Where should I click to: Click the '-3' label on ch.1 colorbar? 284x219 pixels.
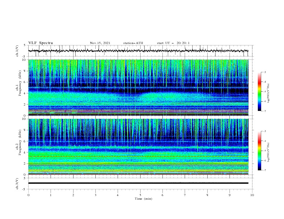click(x=265, y=72)
